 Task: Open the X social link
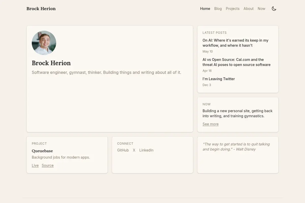[134, 150]
